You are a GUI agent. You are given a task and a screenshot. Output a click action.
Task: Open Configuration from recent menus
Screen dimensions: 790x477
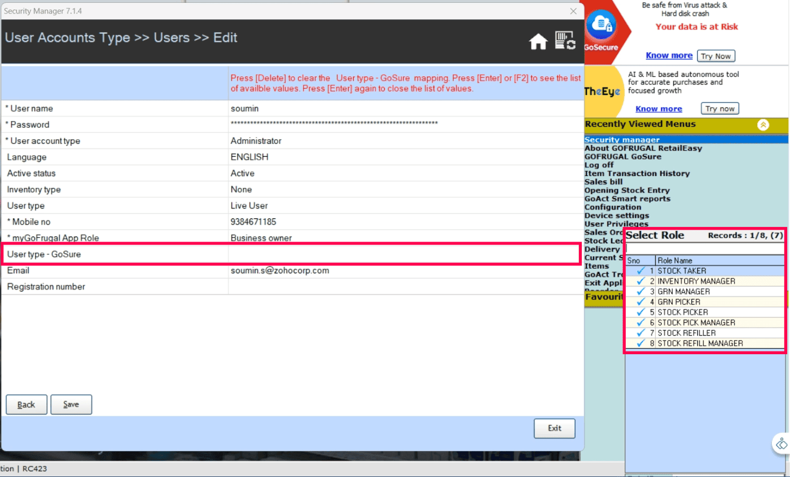click(613, 207)
